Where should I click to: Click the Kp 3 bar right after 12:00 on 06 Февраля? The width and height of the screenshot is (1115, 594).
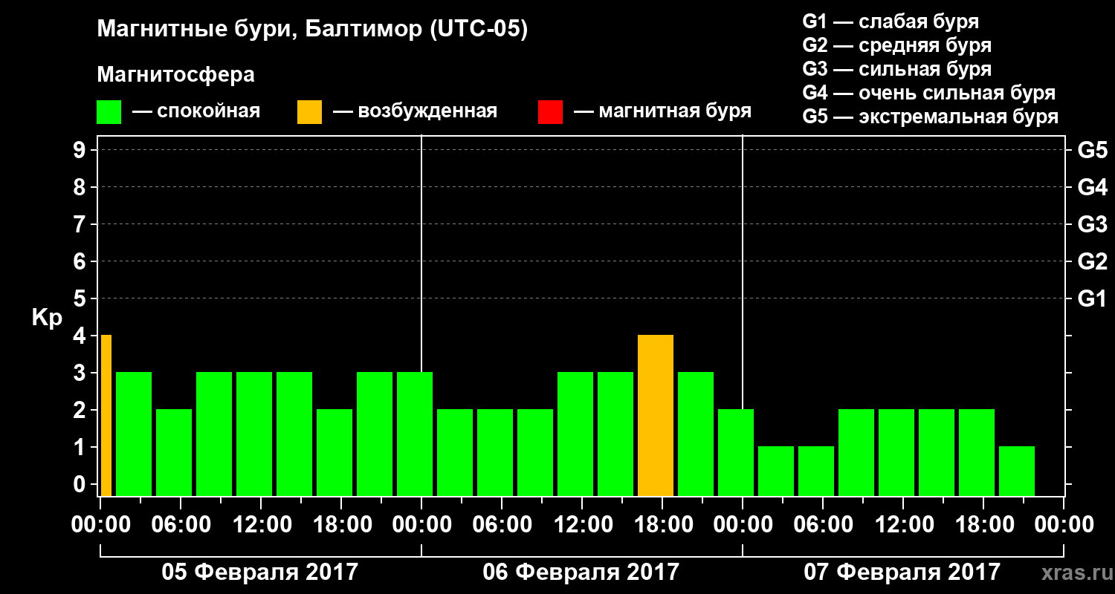click(615, 434)
